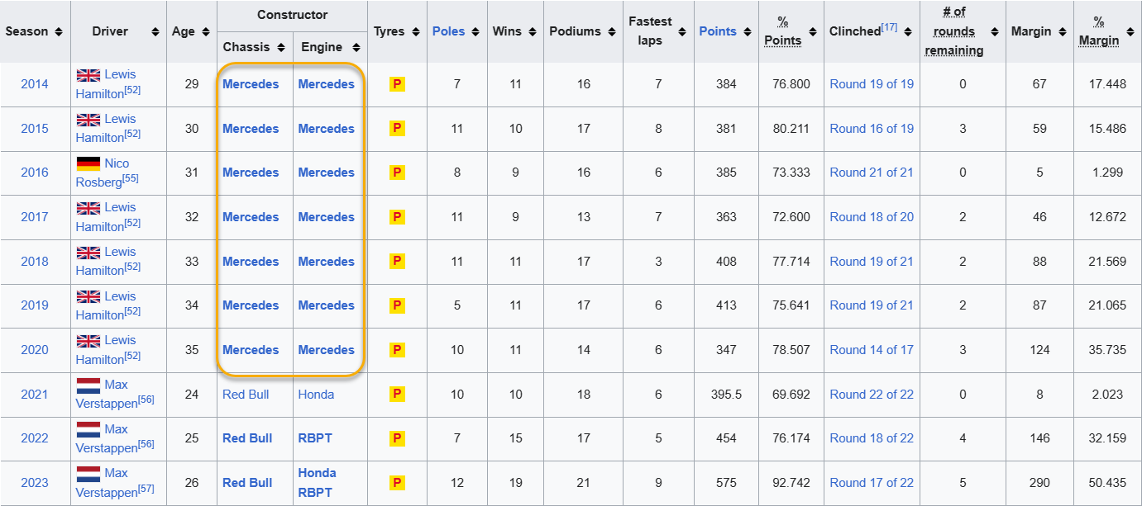The height and width of the screenshot is (506, 1142).
Task: Sort table by Season column arrows
Action: 59,31
